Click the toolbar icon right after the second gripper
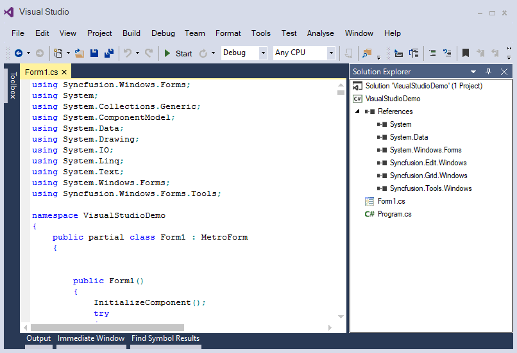This screenshot has height=353, width=517. point(398,53)
